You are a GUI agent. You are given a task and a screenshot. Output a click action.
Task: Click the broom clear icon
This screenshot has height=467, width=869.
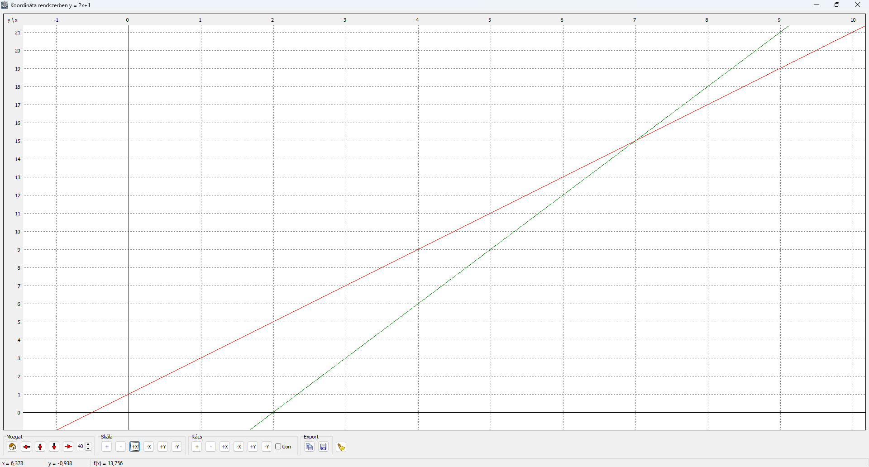341,447
